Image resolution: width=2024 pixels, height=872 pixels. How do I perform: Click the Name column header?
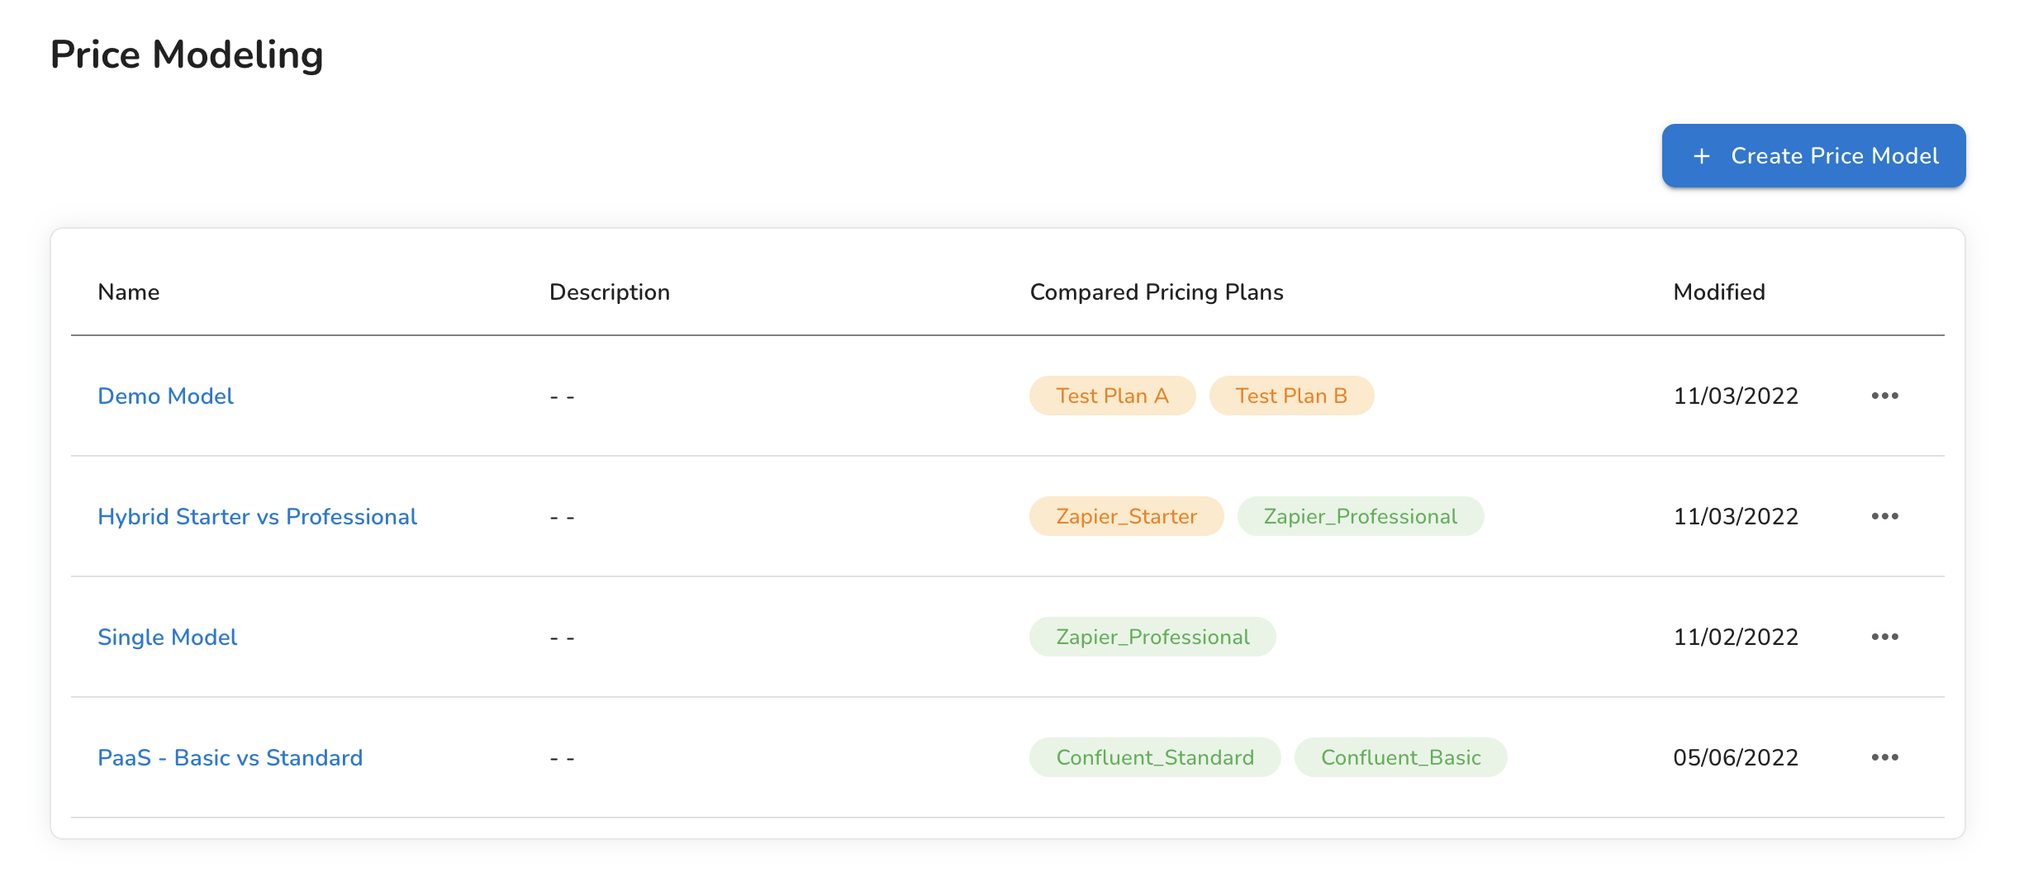tap(129, 292)
